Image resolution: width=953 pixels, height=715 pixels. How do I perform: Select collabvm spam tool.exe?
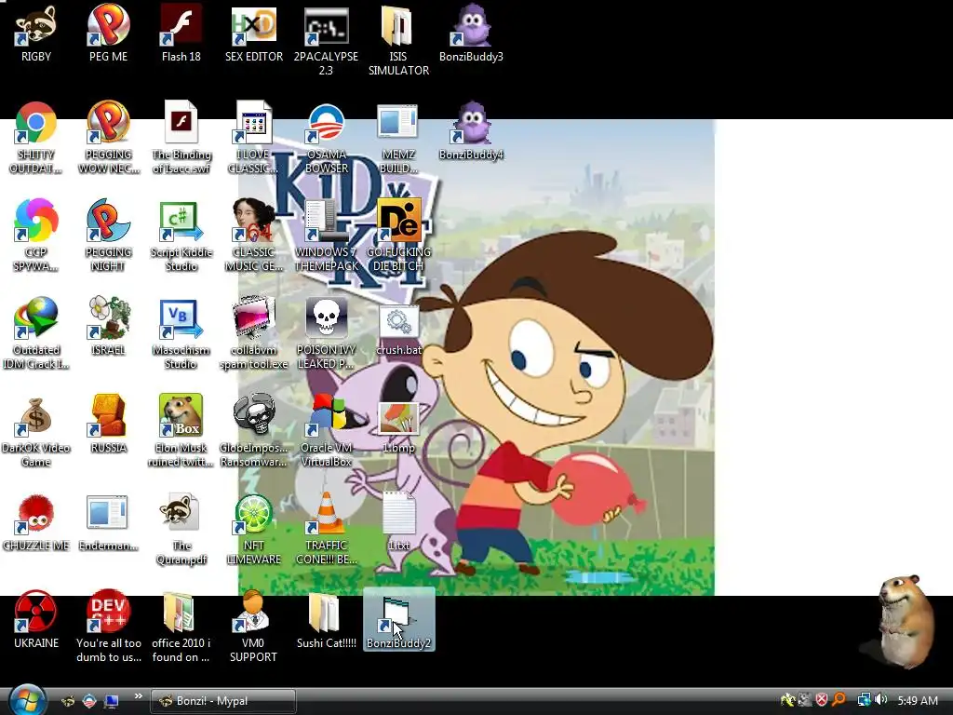[253, 334]
